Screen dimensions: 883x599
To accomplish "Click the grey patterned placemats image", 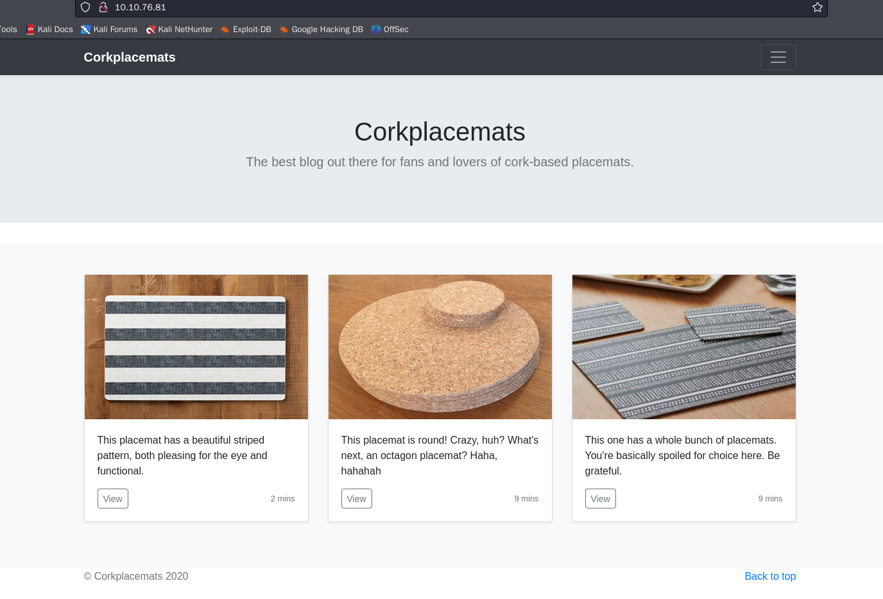I will click(x=684, y=347).
